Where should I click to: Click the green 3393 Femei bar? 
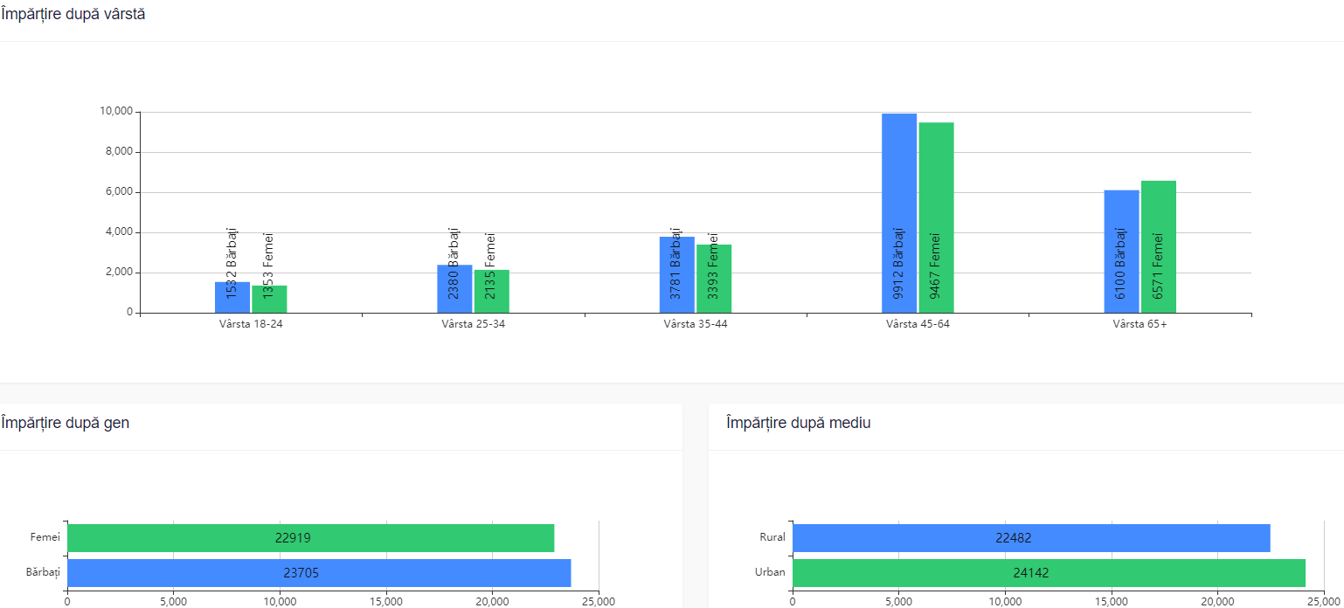[714, 279]
